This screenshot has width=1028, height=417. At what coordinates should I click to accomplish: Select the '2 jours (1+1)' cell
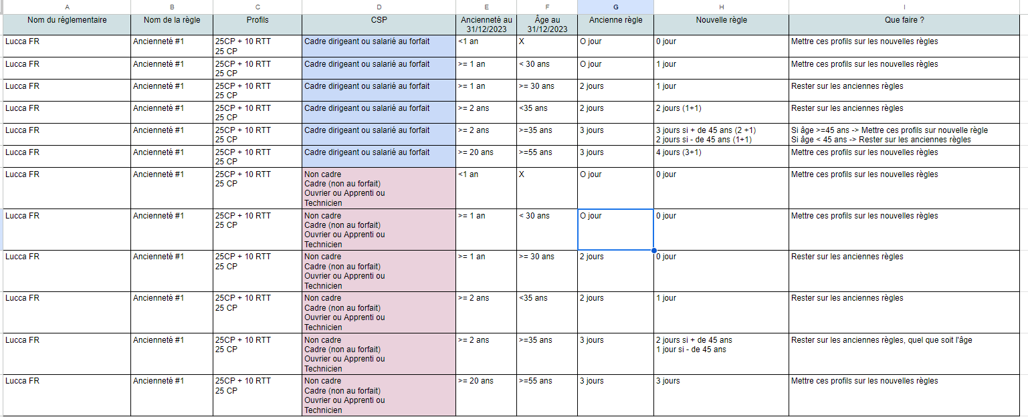pos(721,112)
